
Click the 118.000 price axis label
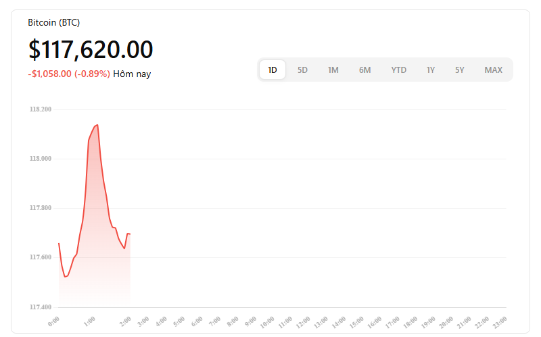(41, 159)
